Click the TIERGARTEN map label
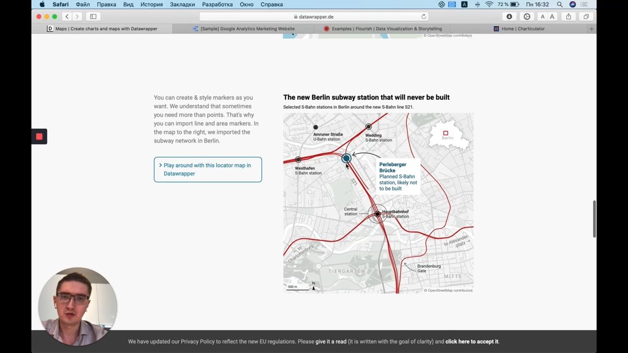The height and width of the screenshot is (353, 628). pos(347,271)
